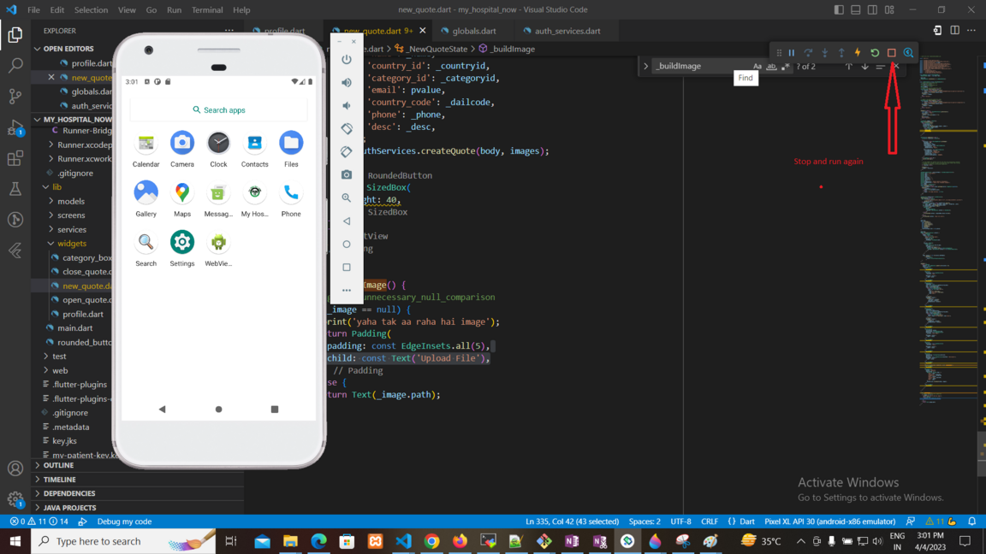Toggle Match Whole Word in find widget
The height and width of the screenshot is (554, 986).
point(771,67)
